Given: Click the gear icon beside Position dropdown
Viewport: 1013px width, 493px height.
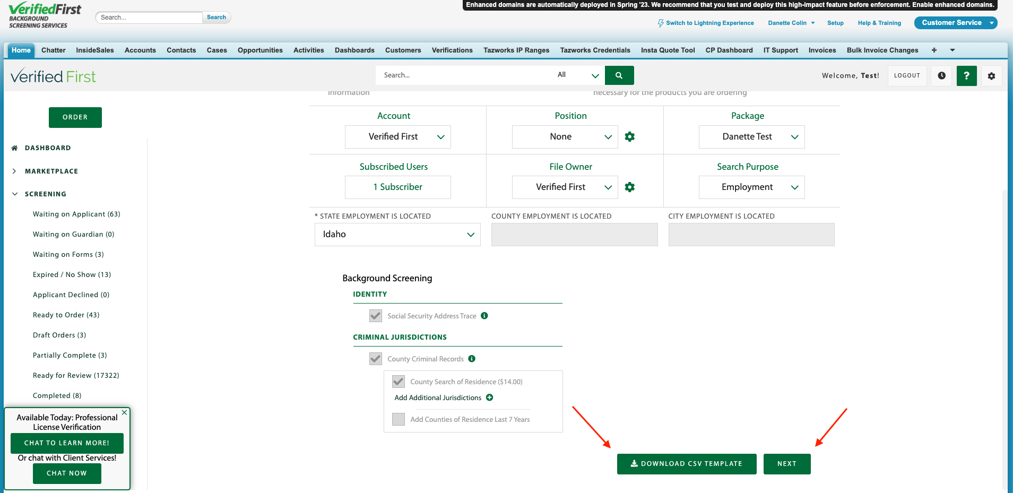Looking at the screenshot, I should 630,137.
